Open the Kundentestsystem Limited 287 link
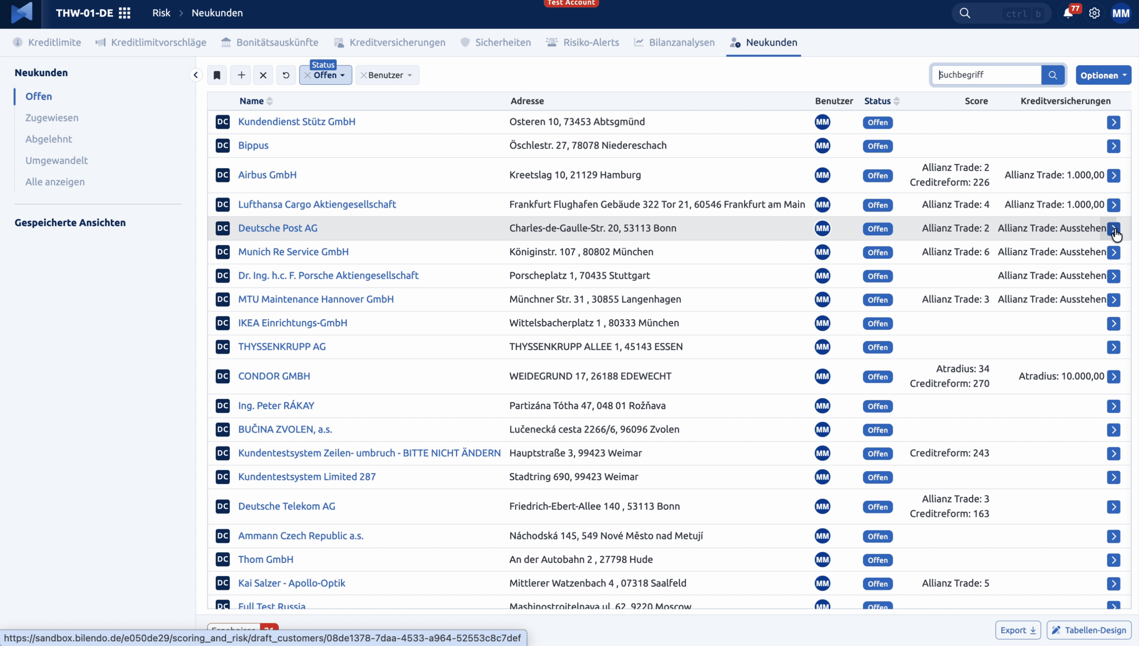This screenshot has width=1139, height=646. pyautogui.click(x=307, y=477)
